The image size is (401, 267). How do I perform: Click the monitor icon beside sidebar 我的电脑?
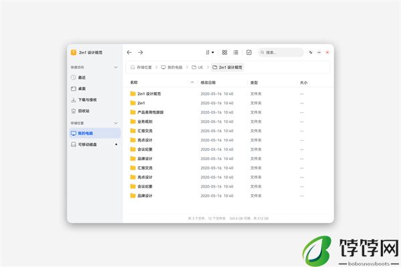click(x=74, y=133)
